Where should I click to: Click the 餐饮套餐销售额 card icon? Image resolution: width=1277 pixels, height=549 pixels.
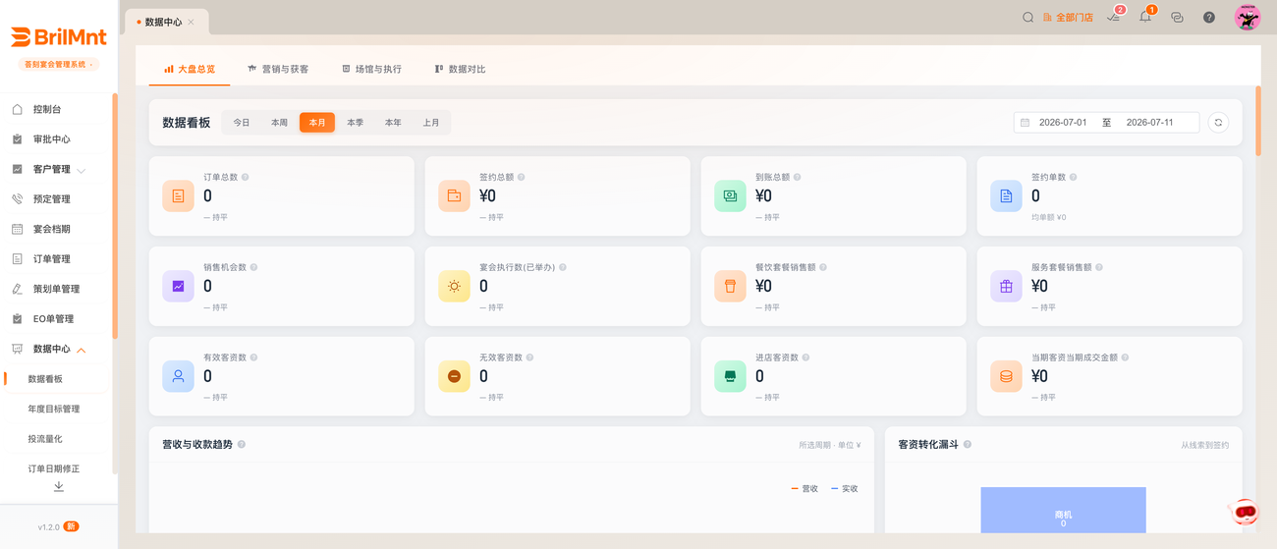click(730, 287)
